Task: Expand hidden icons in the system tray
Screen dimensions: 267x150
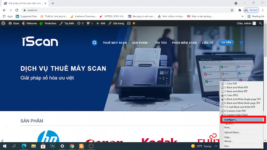Action: point(216,146)
